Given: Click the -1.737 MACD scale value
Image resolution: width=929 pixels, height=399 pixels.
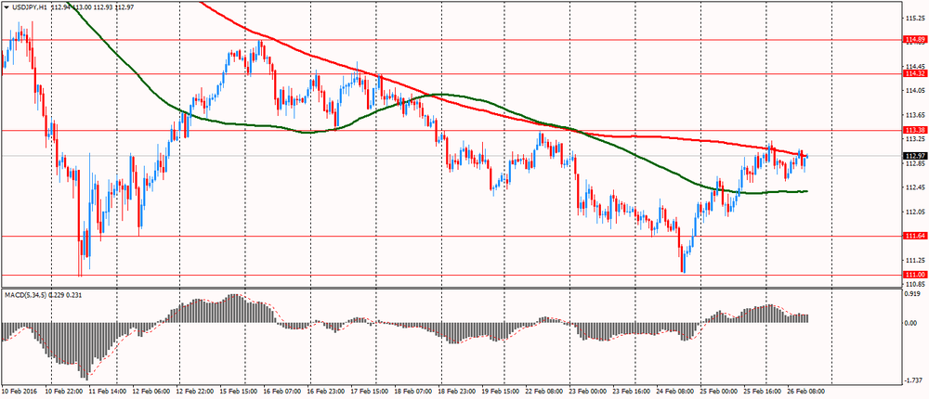Looking at the screenshot, I should 914,380.
